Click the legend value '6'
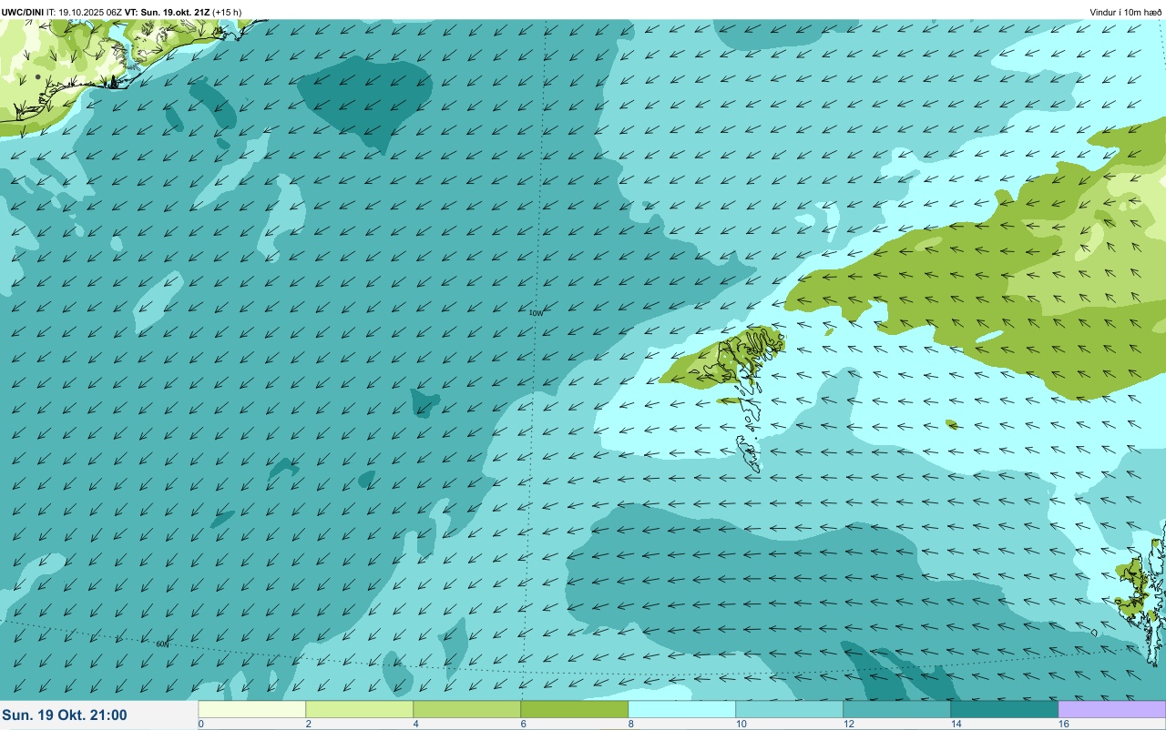The width and height of the screenshot is (1166, 730). click(523, 724)
